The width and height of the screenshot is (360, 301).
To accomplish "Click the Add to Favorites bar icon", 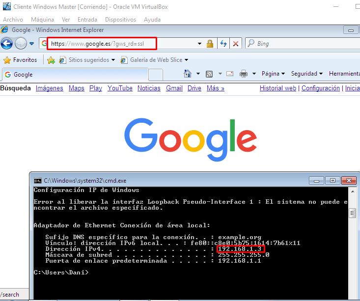I will (x=51, y=60).
